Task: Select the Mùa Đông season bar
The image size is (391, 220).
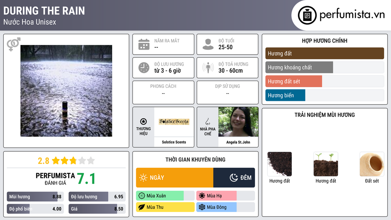Action: point(225,207)
